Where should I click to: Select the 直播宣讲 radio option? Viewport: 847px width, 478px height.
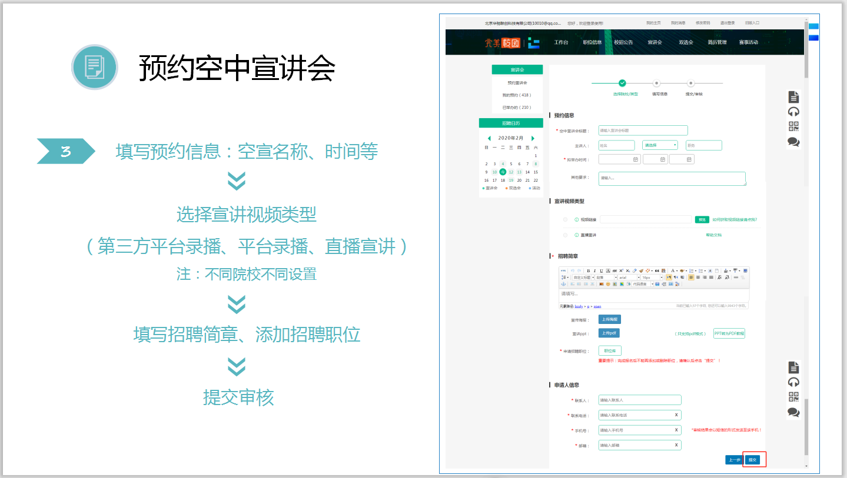click(566, 235)
